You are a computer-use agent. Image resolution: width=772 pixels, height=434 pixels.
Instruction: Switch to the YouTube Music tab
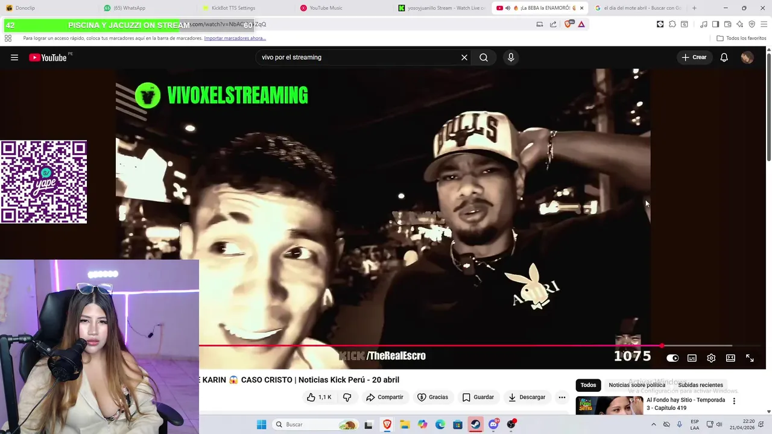(343, 8)
